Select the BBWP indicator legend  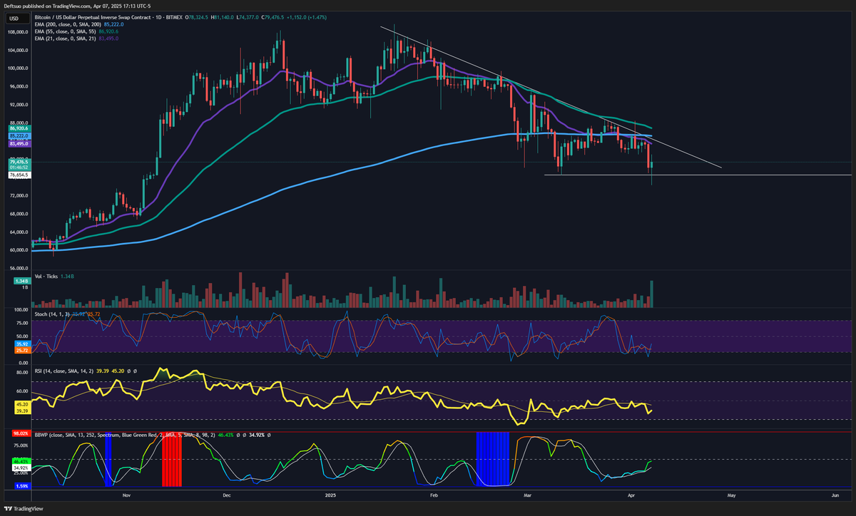pyautogui.click(x=154, y=433)
